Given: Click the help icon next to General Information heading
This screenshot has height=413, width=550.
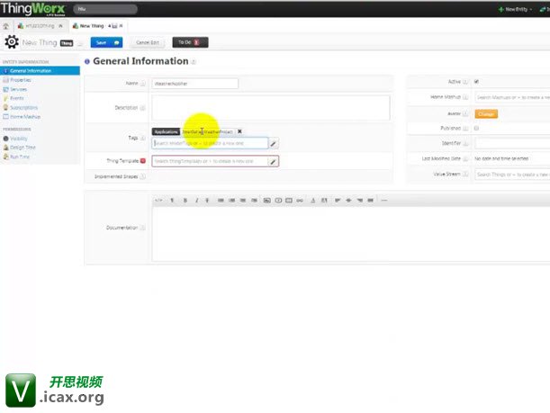Looking at the screenshot, I should pos(194,62).
